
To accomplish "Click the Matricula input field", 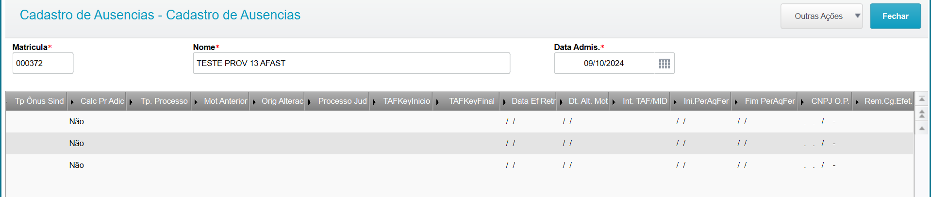I will click(x=43, y=63).
